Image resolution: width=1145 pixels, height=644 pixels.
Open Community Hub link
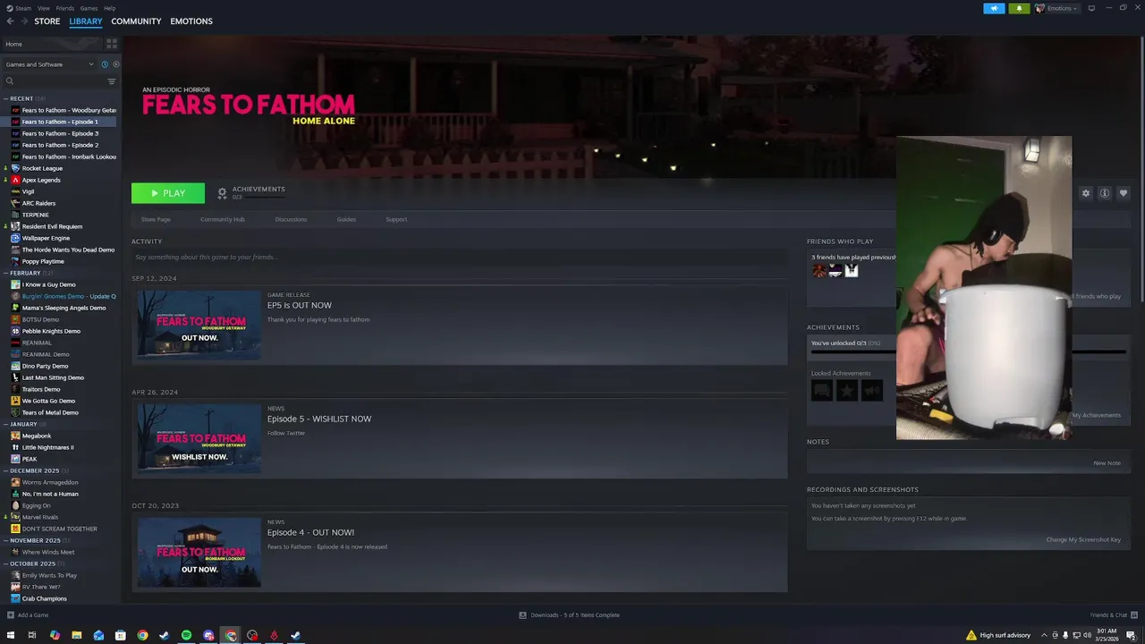point(223,219)
